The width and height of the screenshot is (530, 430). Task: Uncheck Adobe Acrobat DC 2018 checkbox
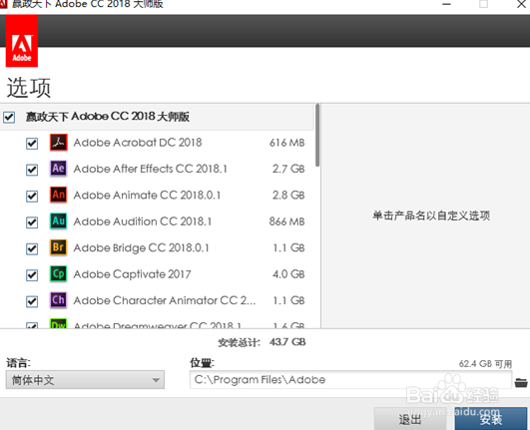coord(32,144)
